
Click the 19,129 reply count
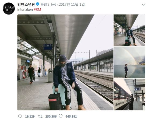click(x=30, y=117)
